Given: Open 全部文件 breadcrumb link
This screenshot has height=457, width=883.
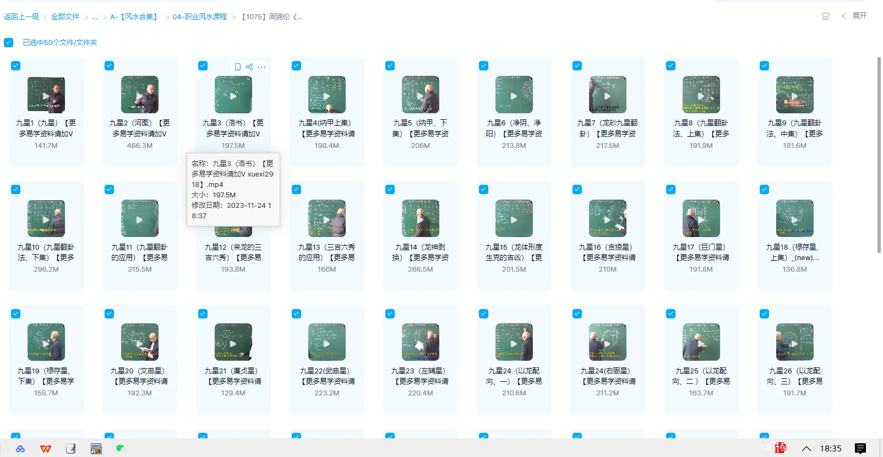Looking at the screenshot, I should coord(65,16).
